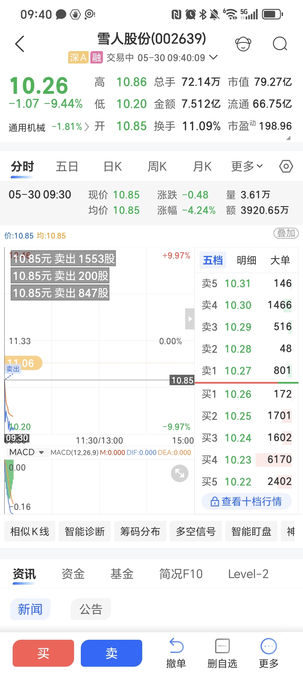The width and height of the screenshot is (303, 674).
Task: Expand quote details corner triangle
Action: (x=288, y=138)
